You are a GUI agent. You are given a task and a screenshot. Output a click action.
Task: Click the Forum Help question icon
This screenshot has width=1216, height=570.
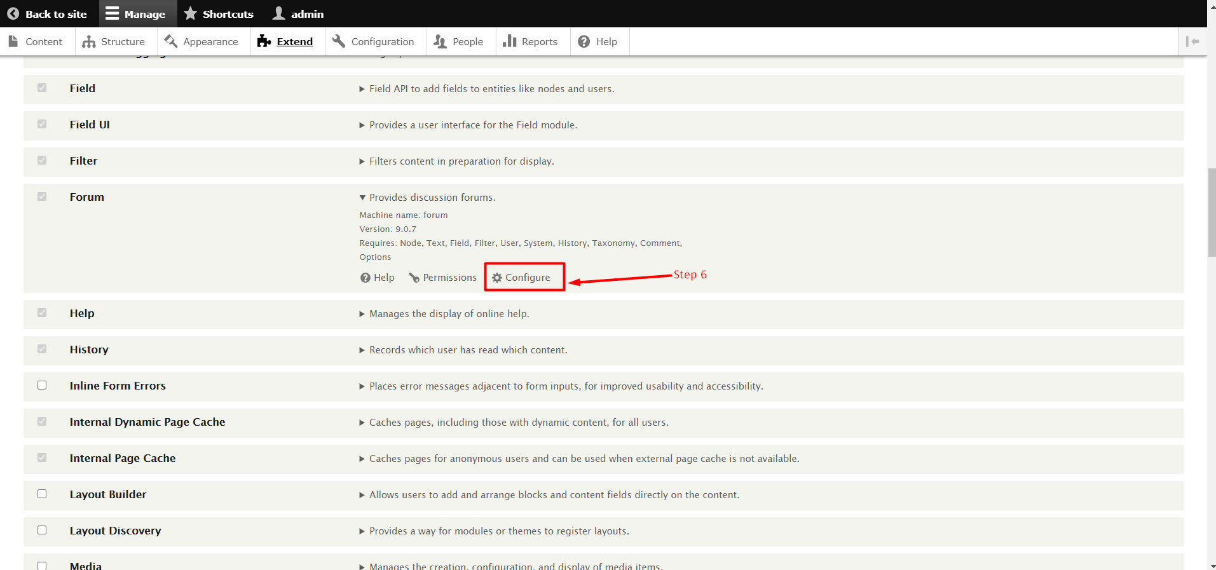pos(365,278)
